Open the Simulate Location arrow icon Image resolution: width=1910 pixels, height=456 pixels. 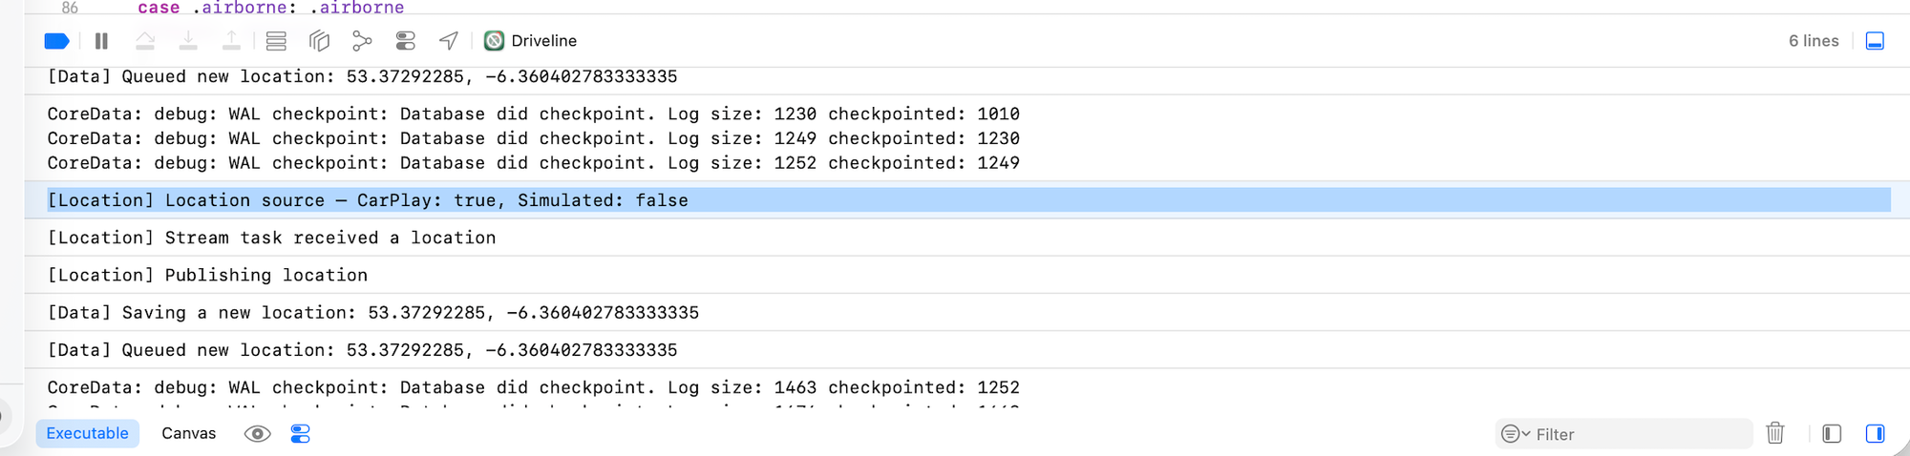[x=448, y=41]
